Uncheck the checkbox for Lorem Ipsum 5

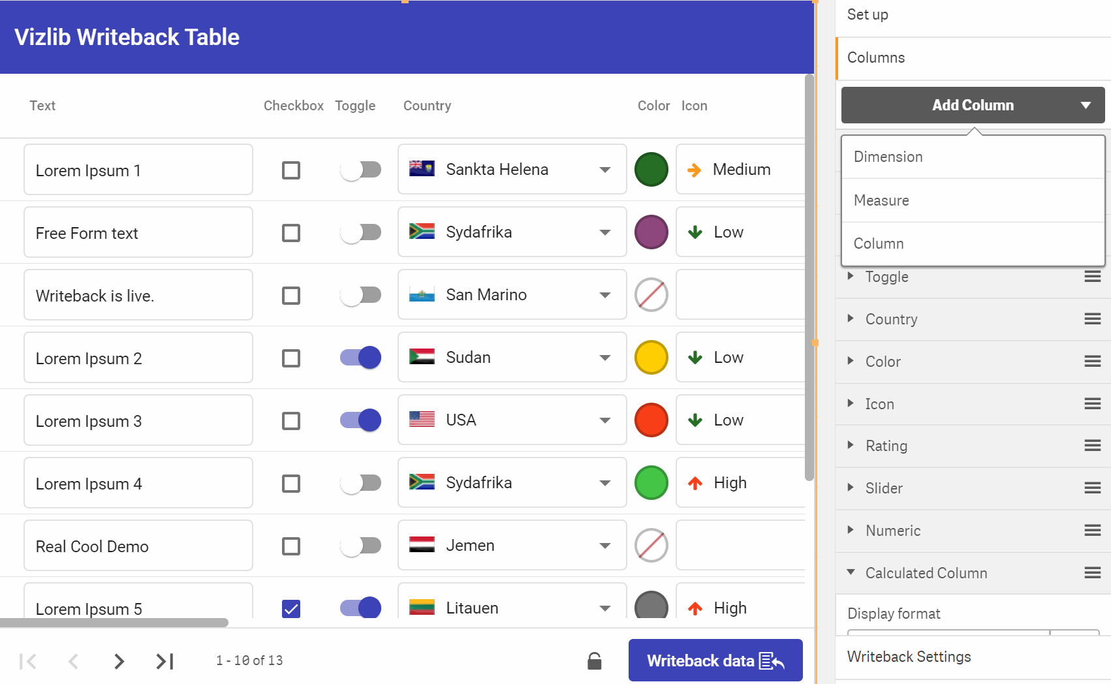pyautogui.click(x=291, y=609)
